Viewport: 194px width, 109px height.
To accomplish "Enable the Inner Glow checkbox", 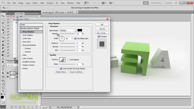I will pos(22,42).
